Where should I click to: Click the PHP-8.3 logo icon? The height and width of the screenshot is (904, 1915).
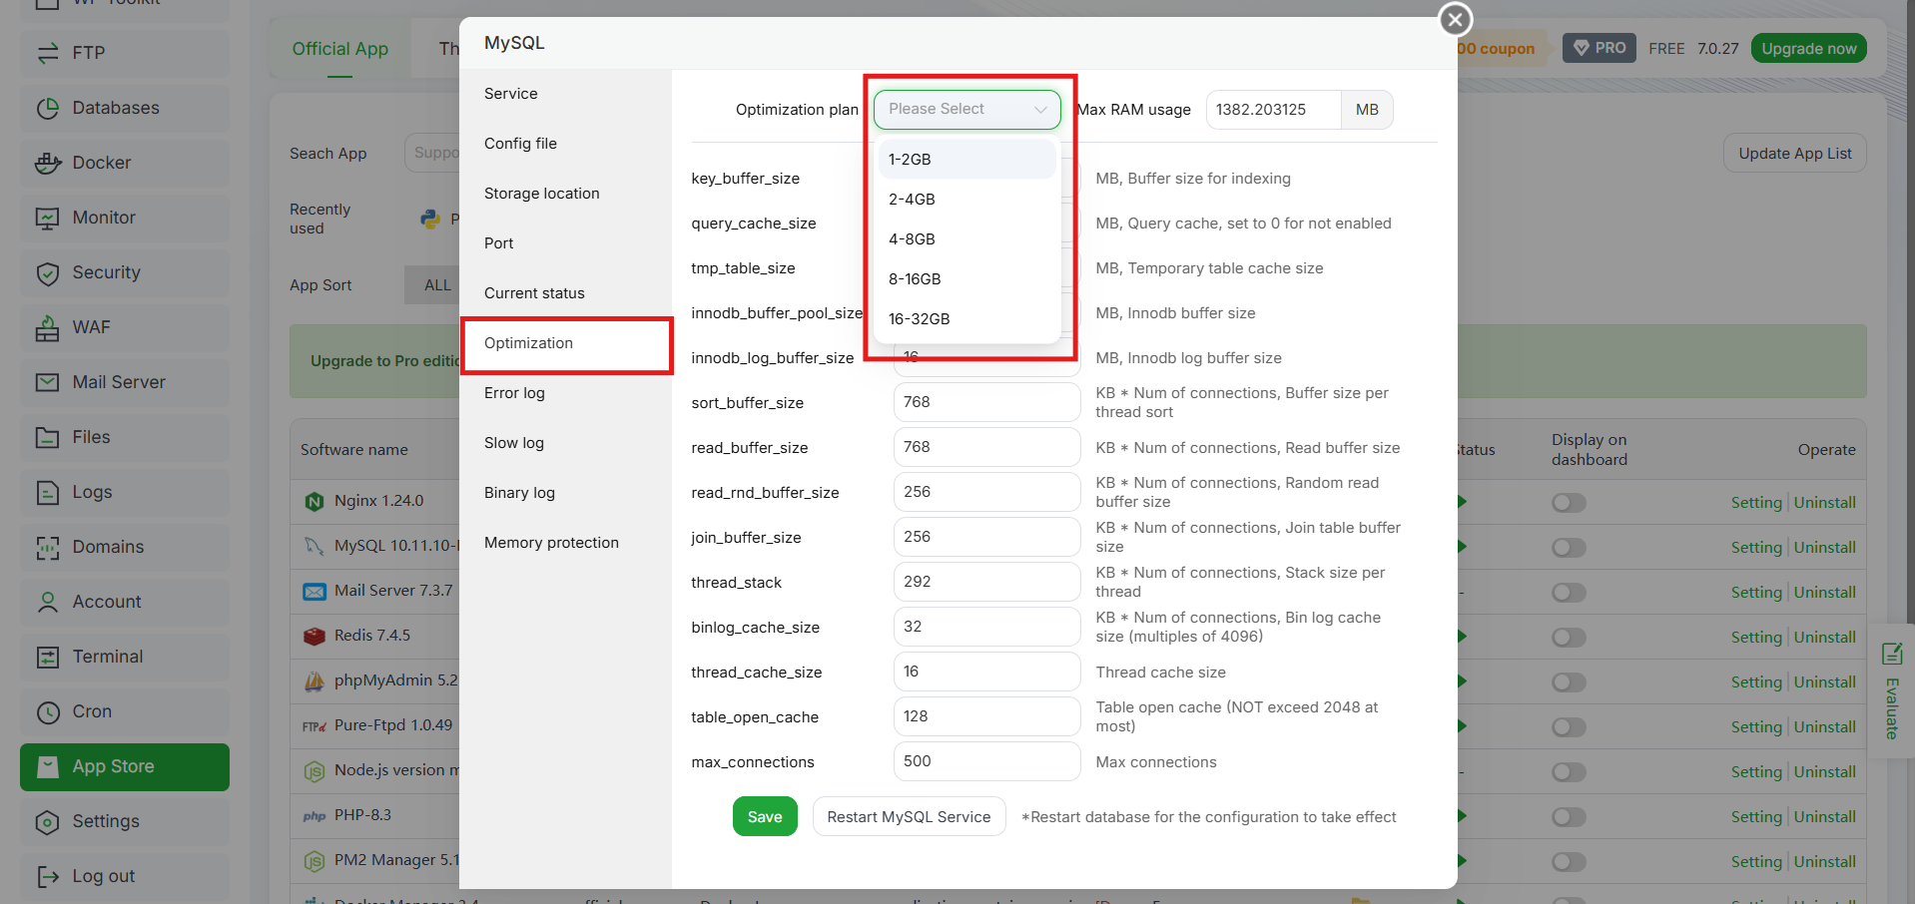coord(315,815)
